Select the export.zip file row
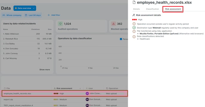Viewport: 205px width, 107px height. click(65, 100)
